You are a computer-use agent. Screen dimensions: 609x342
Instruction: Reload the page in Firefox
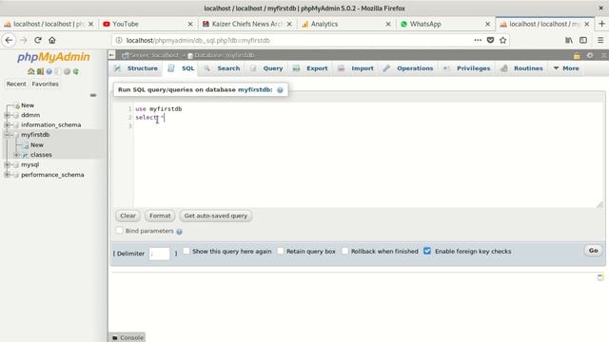point(38,40)
